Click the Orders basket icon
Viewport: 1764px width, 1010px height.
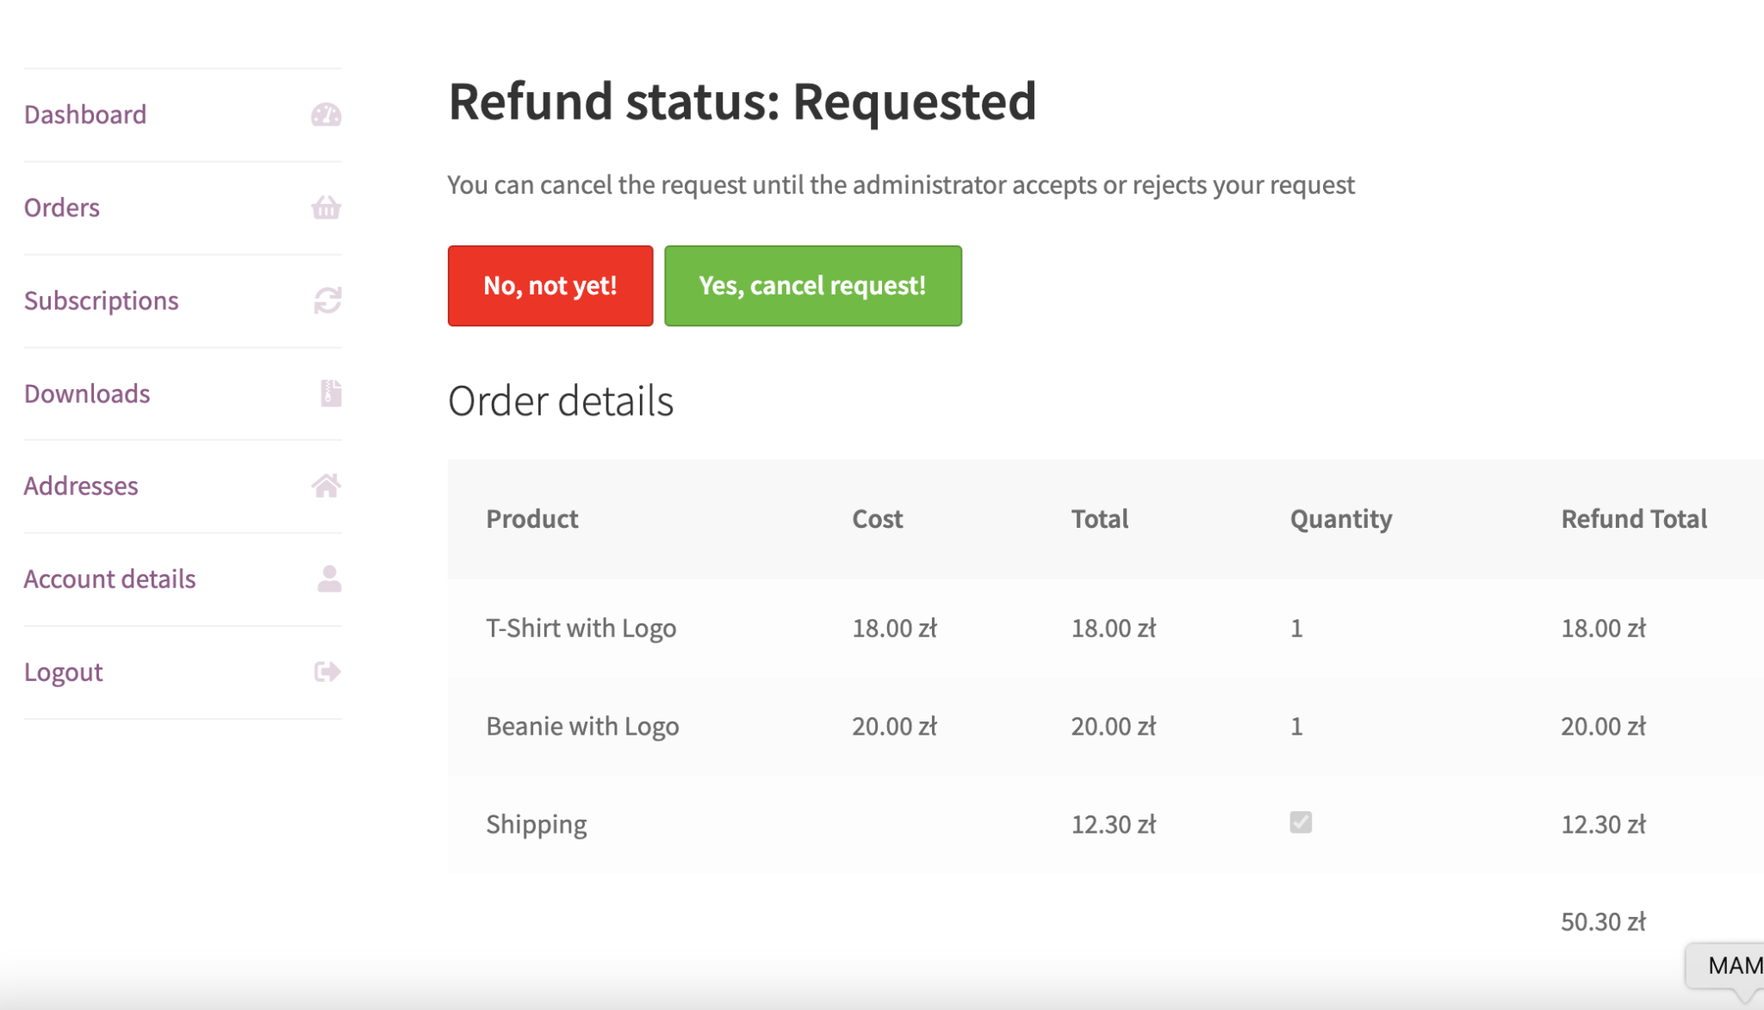(x=326, y=207)
